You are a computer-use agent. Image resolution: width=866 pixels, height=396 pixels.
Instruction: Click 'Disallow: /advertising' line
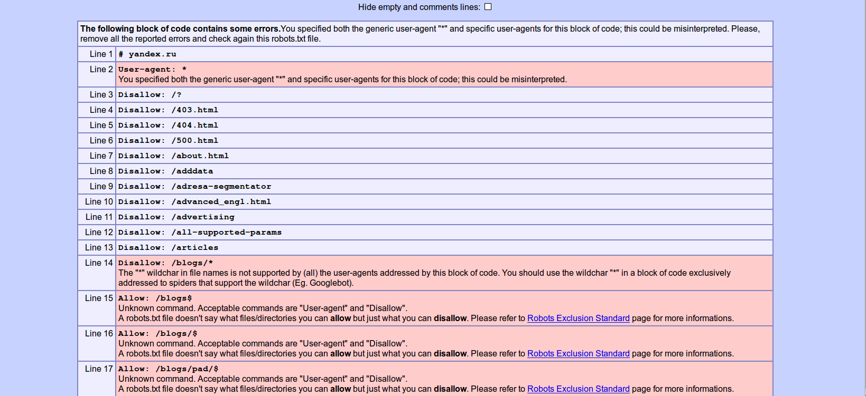tap(176, 217)
